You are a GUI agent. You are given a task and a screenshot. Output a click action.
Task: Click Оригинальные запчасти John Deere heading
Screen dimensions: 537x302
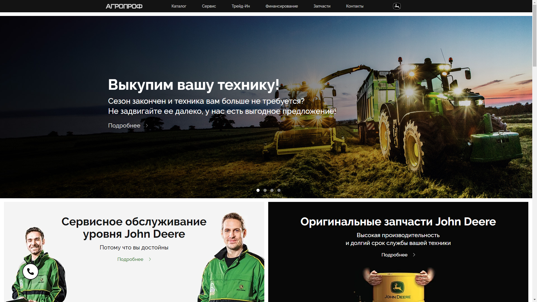[x=398, y=221]
